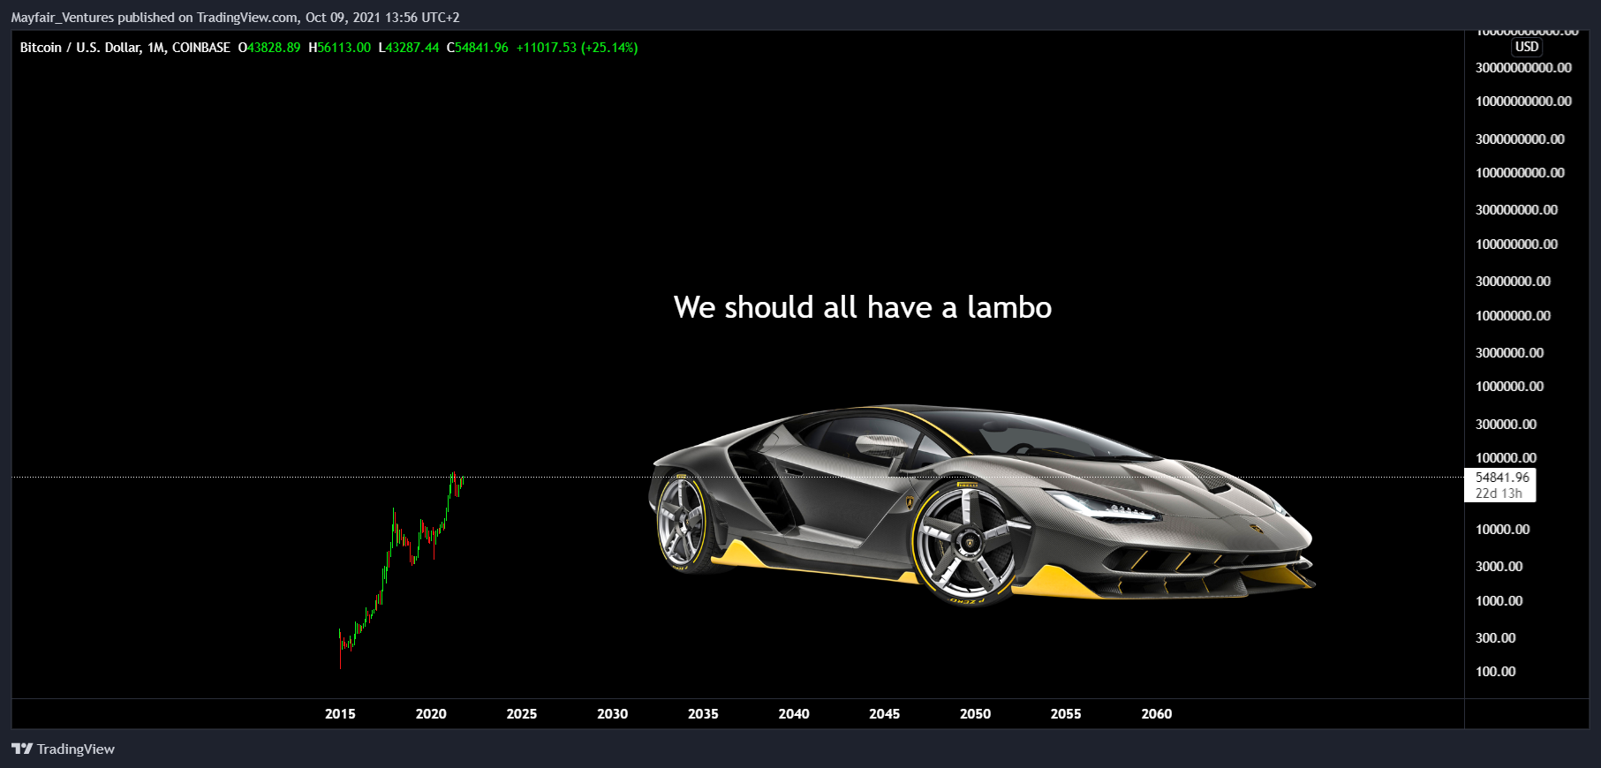Click the 1000000000.00 price axis label
This screenshot has height=768, width=1601.
coord(1520,173)
